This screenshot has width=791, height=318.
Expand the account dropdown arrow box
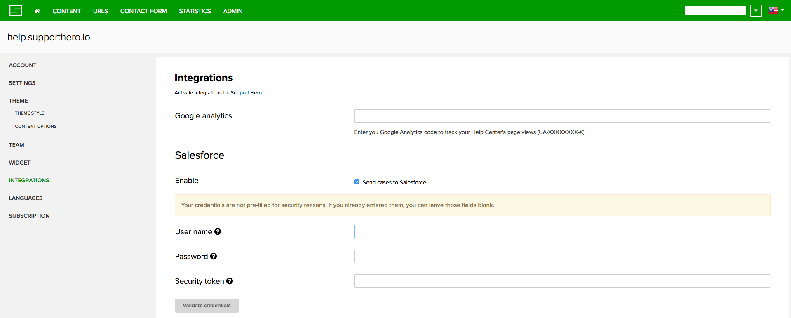tap(756, 11)
